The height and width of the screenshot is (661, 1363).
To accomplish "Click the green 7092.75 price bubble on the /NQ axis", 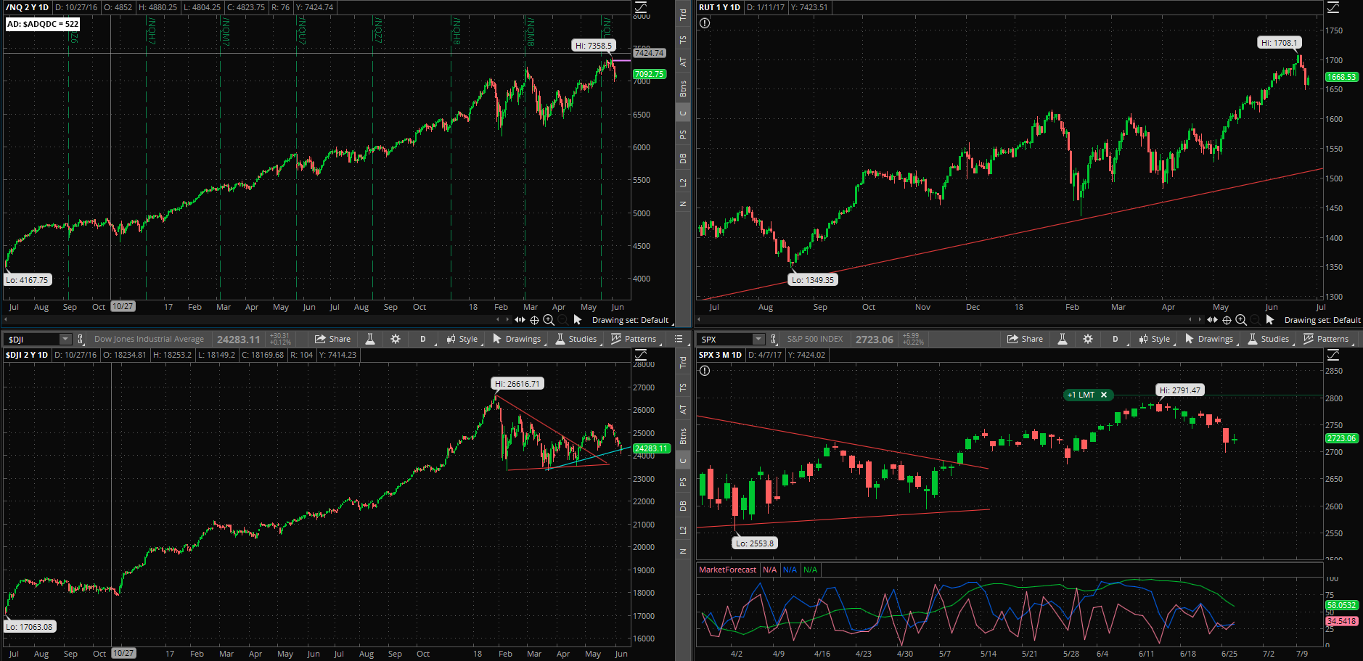I will point(650,74).
